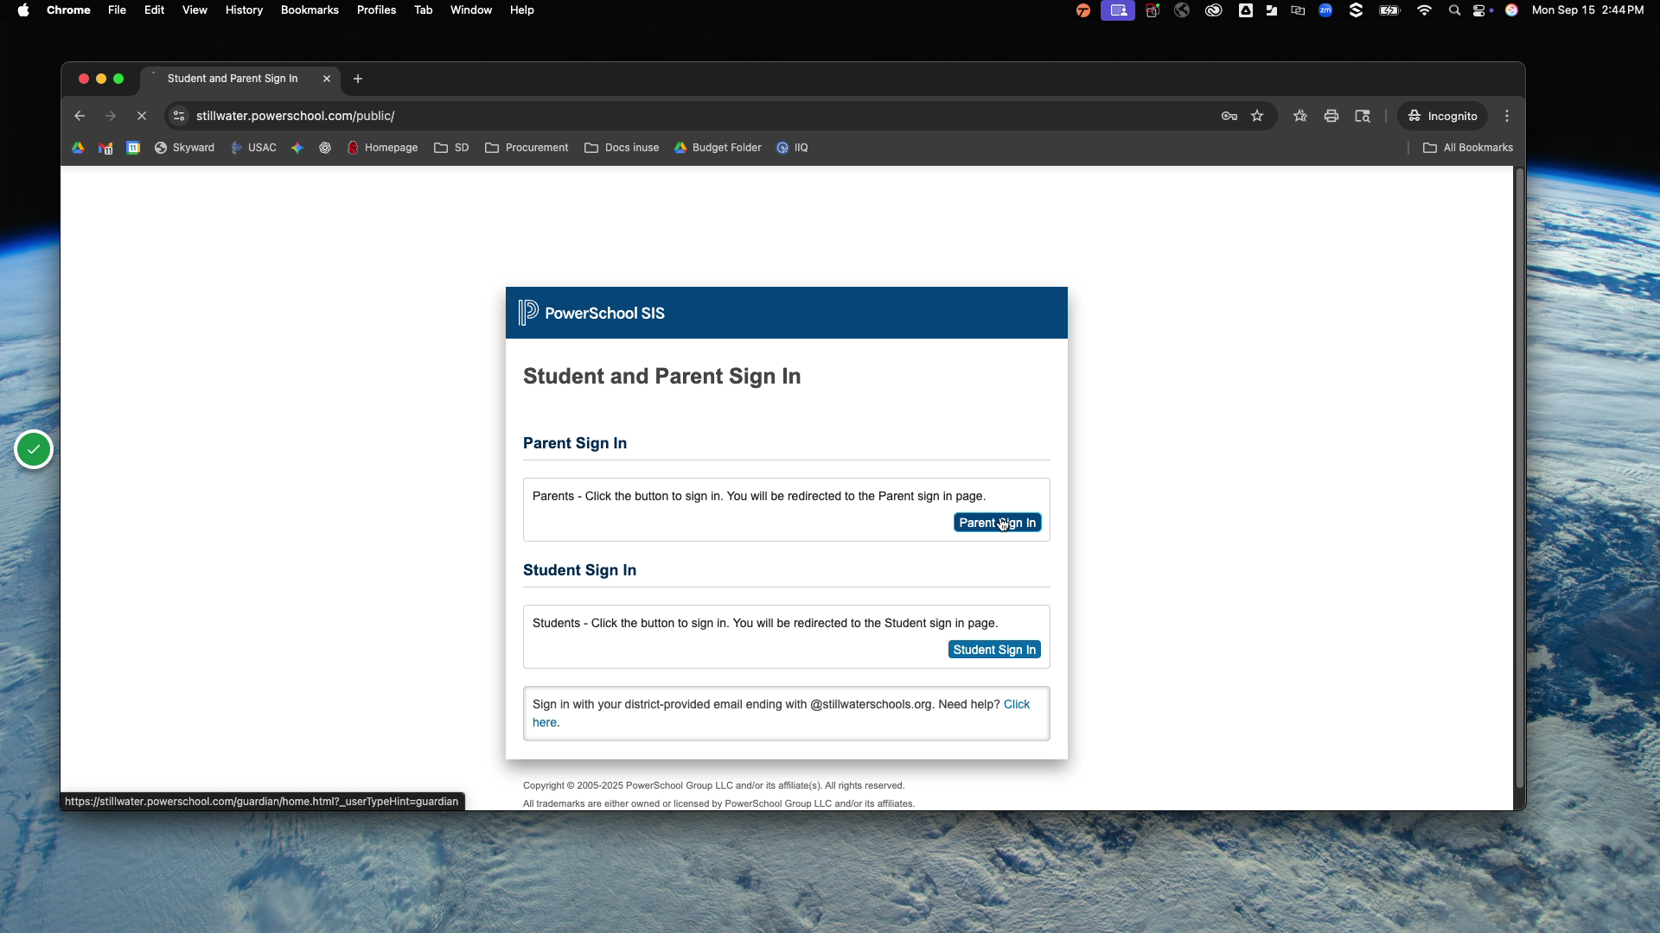
Task: Open the Homepage bookmark
Action: [382, 148]
